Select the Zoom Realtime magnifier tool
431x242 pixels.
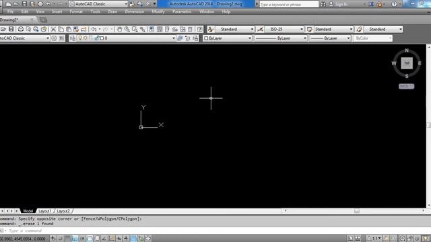pyautogui.click(x=127, y=29)
